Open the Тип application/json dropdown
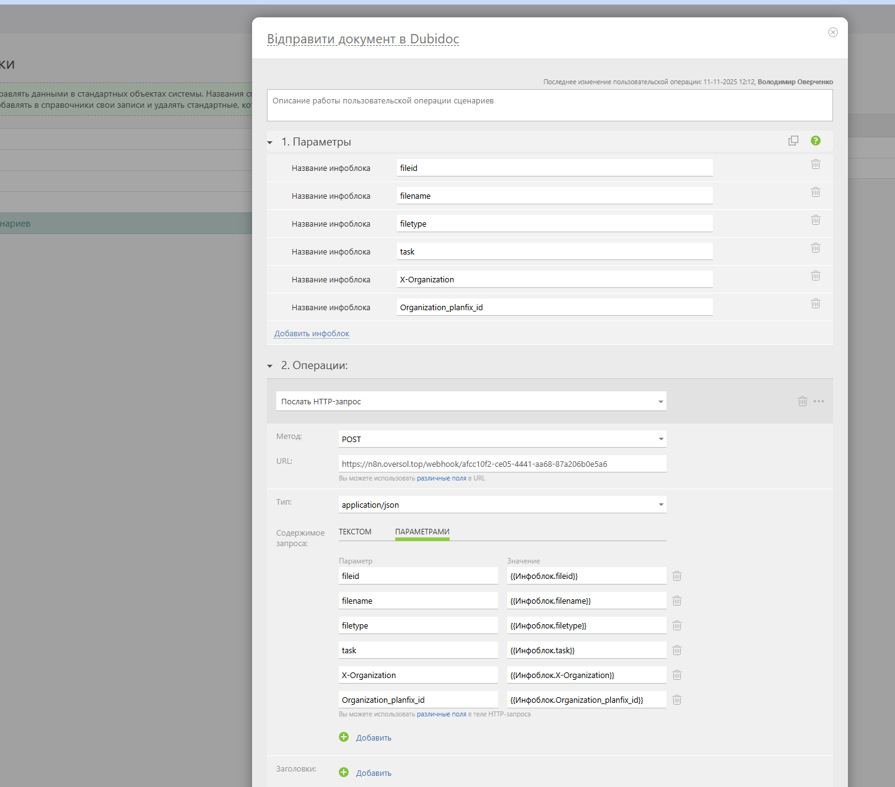895x787 pixels. 502,505
